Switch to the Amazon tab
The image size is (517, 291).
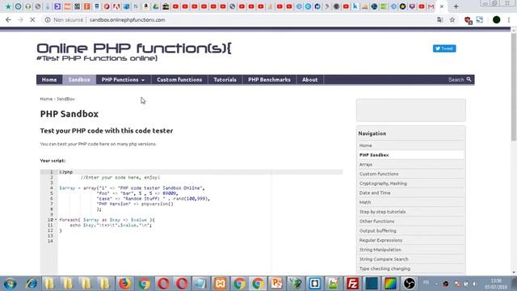[x=146, y=6]
